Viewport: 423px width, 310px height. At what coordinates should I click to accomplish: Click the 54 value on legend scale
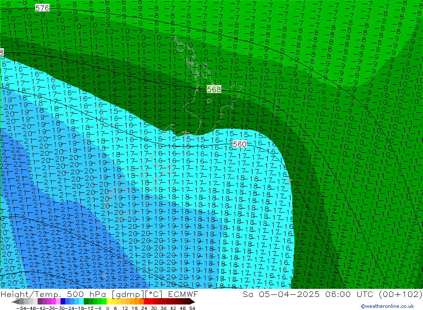192,308
